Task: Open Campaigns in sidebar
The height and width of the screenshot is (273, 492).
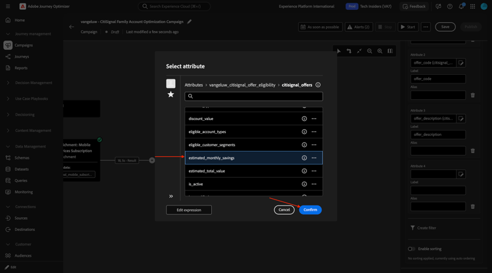Action: [x=24, y=45]
